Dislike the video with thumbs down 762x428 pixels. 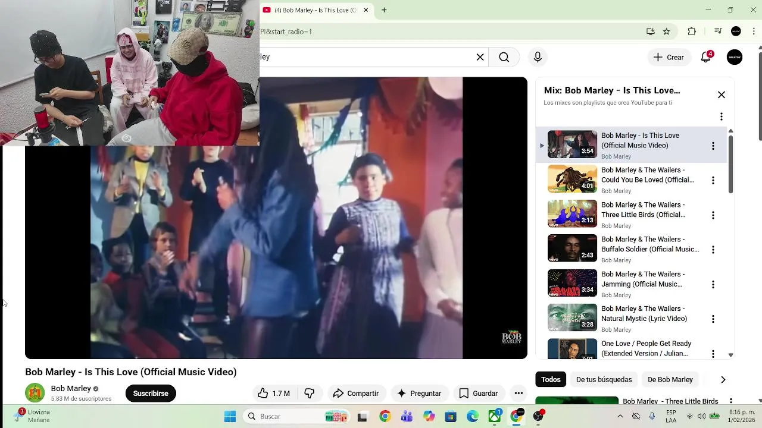pos(309,394)
